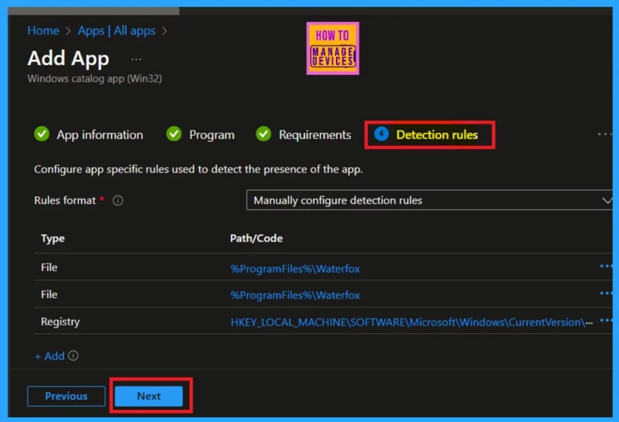Screen dimensions: 619x422
Task: Proceed with the Next button
Action: click(x=149, y=396)
